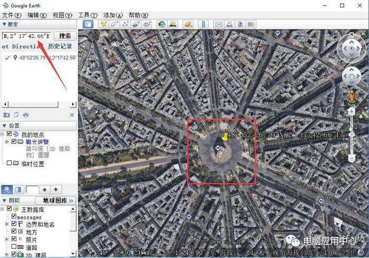Image resolution: width=369 pixels, height=258 pixels.
Task: Click the printer icon below search results
Action: point(26,115)
